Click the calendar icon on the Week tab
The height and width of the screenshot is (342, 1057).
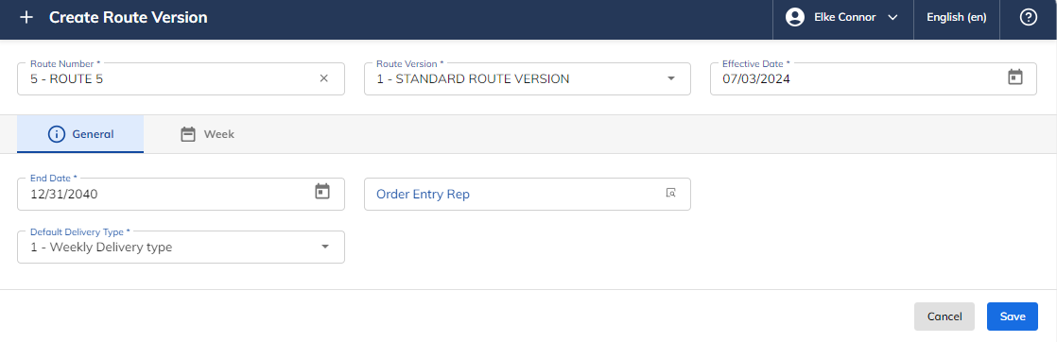pos(188,134)
